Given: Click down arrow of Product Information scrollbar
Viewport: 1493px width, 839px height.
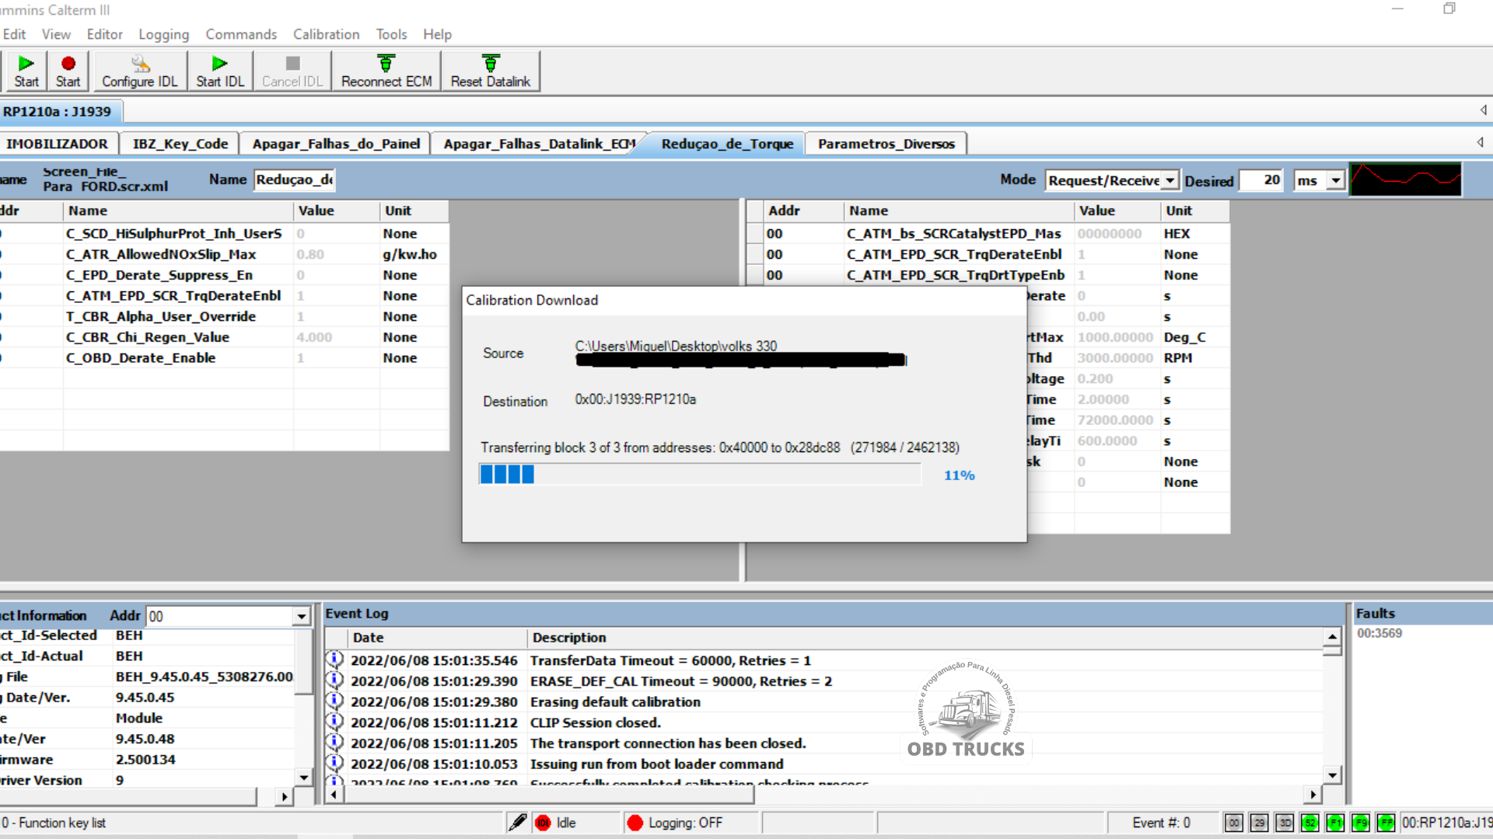Looking at the screenshot, I should coord(303,777).
